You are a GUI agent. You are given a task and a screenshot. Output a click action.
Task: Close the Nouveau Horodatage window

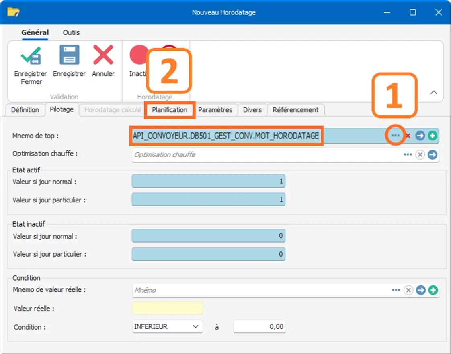pos(439,12)
